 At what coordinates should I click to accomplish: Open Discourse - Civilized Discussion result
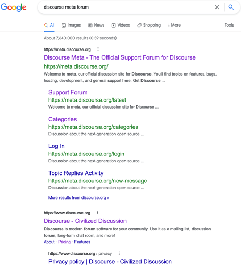click(x=85, y=221)
